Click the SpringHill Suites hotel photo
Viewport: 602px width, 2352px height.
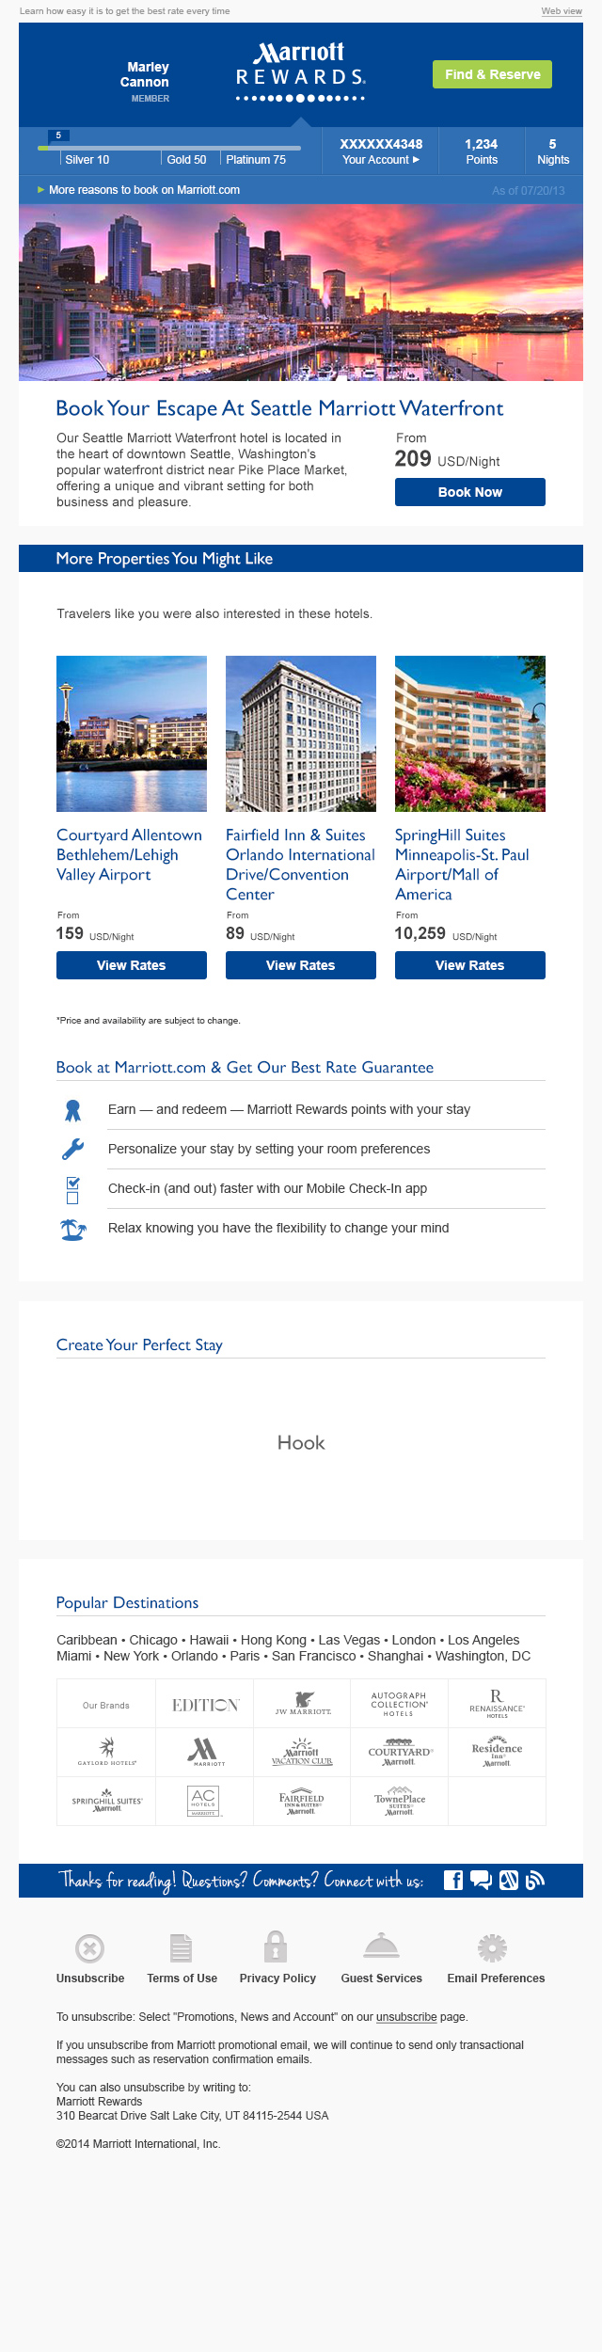(470, 734)
